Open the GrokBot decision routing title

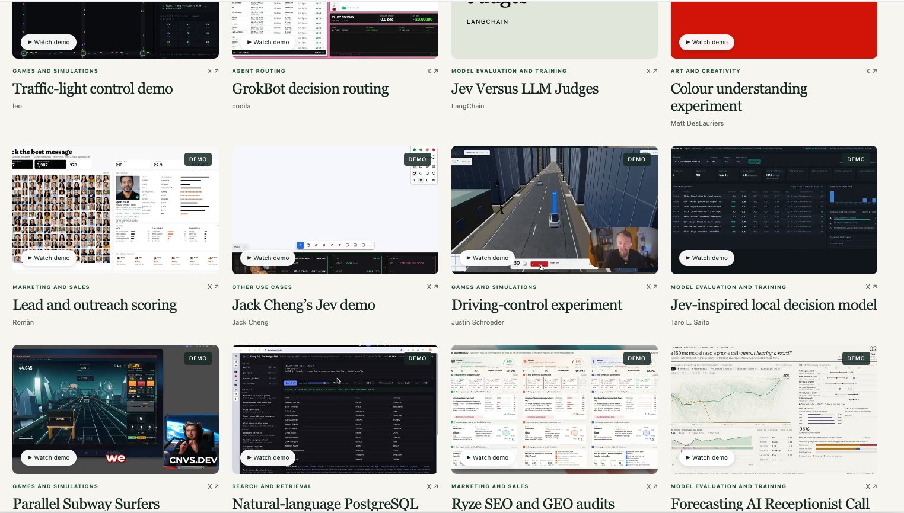point(310,89)
